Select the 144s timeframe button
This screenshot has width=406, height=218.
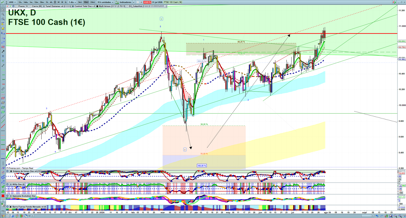(x=26, y=2)
